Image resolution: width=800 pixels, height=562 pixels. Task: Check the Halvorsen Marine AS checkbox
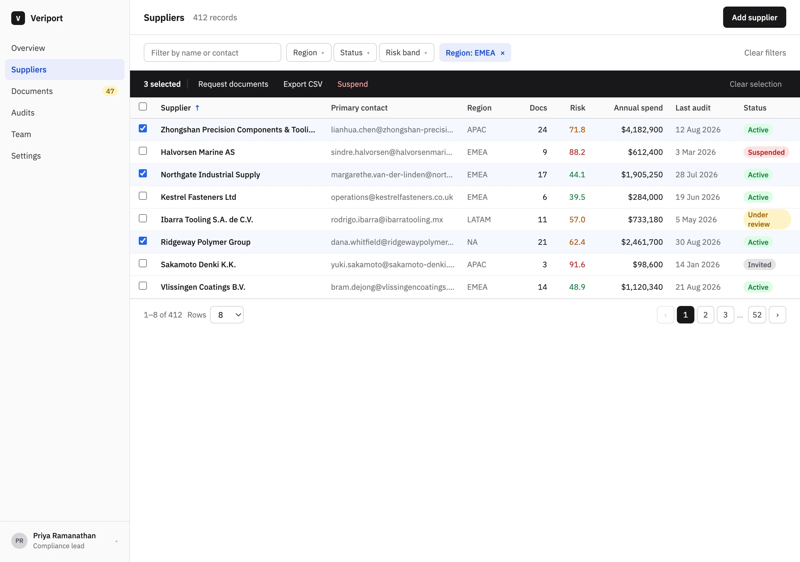point(143,151)
